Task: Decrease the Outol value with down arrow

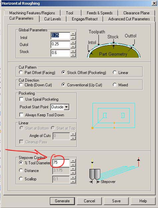Action: (73, 46)
